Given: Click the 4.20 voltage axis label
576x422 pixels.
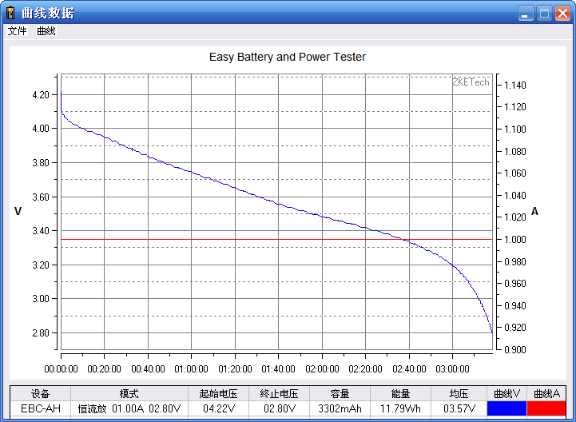Looking at the screenshot, I should pos(41,95).
